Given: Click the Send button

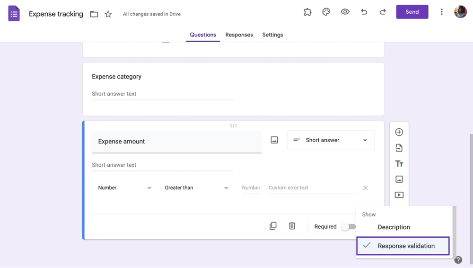Looking at the screenshot, I should tap(412, 12).
